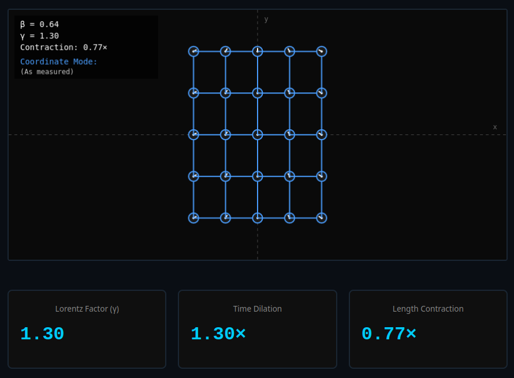The image size is (514, 378).
Task: Click the '0.77×' Length Contraction value
Action: (389, 333)
